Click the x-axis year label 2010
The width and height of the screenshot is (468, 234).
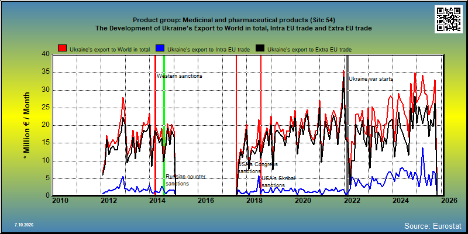point(60,200)
